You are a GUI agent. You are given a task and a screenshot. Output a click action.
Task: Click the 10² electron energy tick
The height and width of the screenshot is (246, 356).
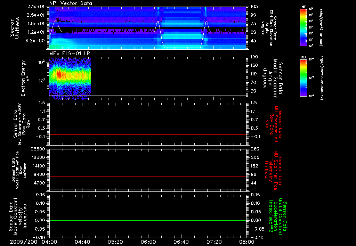tap(42, 62)
